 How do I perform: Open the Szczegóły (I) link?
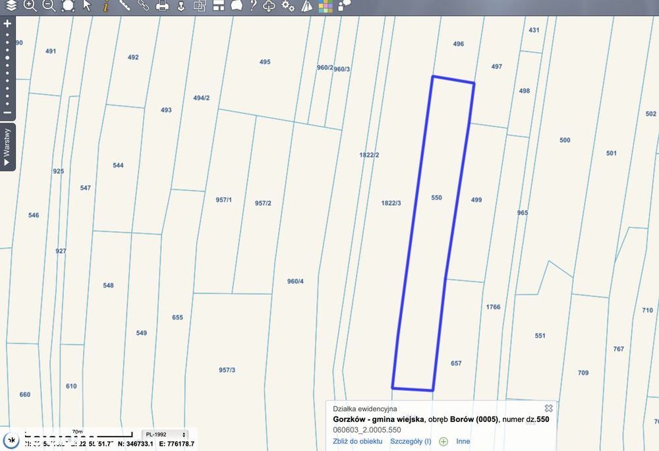tap(411, 441)
